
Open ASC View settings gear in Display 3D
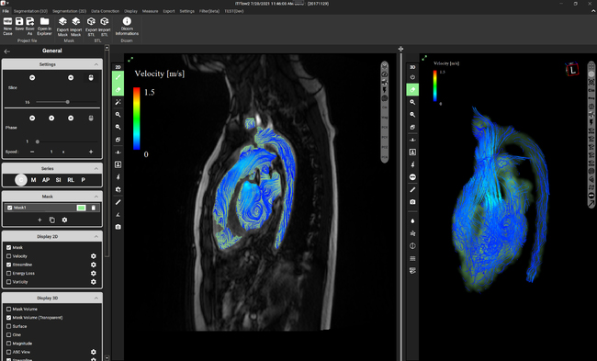pos(94,352)
